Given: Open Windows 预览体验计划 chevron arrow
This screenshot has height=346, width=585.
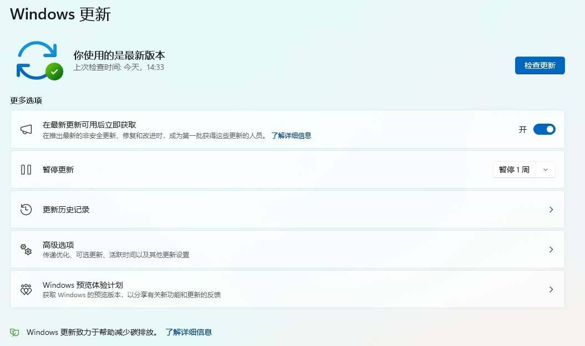Looking at the screenshot, I should (551, 289).
